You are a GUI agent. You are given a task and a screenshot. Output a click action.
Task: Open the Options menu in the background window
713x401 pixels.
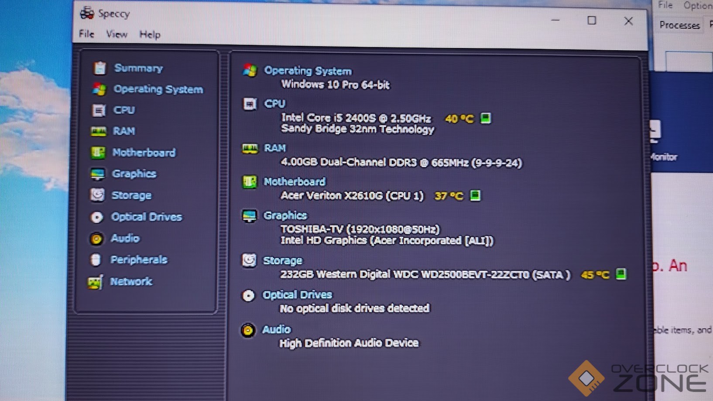pos(698,5)
